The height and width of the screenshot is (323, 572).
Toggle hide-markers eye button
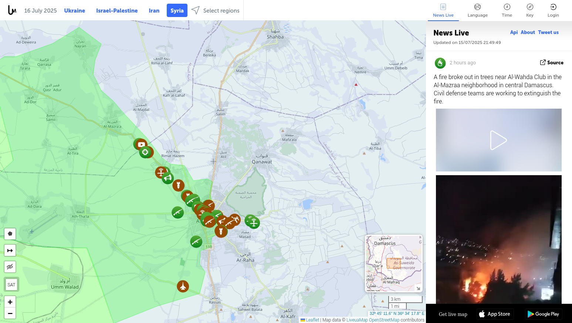click(x=10, y=267)
